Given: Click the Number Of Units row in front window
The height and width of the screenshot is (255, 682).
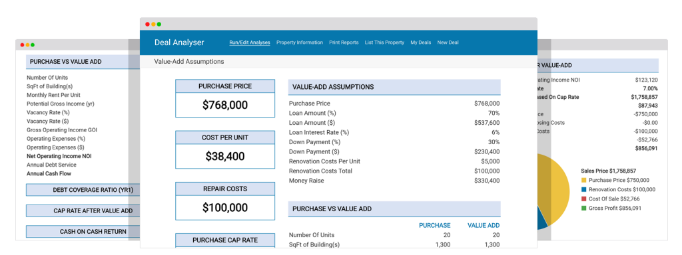Looking at the screenshot, I should pyautogui.click(x=394, y=235).
